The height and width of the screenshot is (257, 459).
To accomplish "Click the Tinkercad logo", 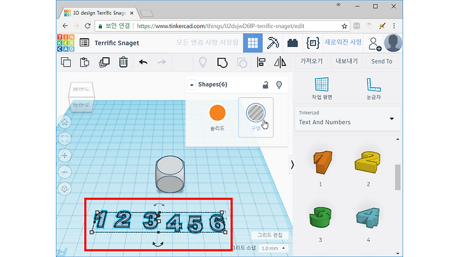I will click(x=66, y=43).
